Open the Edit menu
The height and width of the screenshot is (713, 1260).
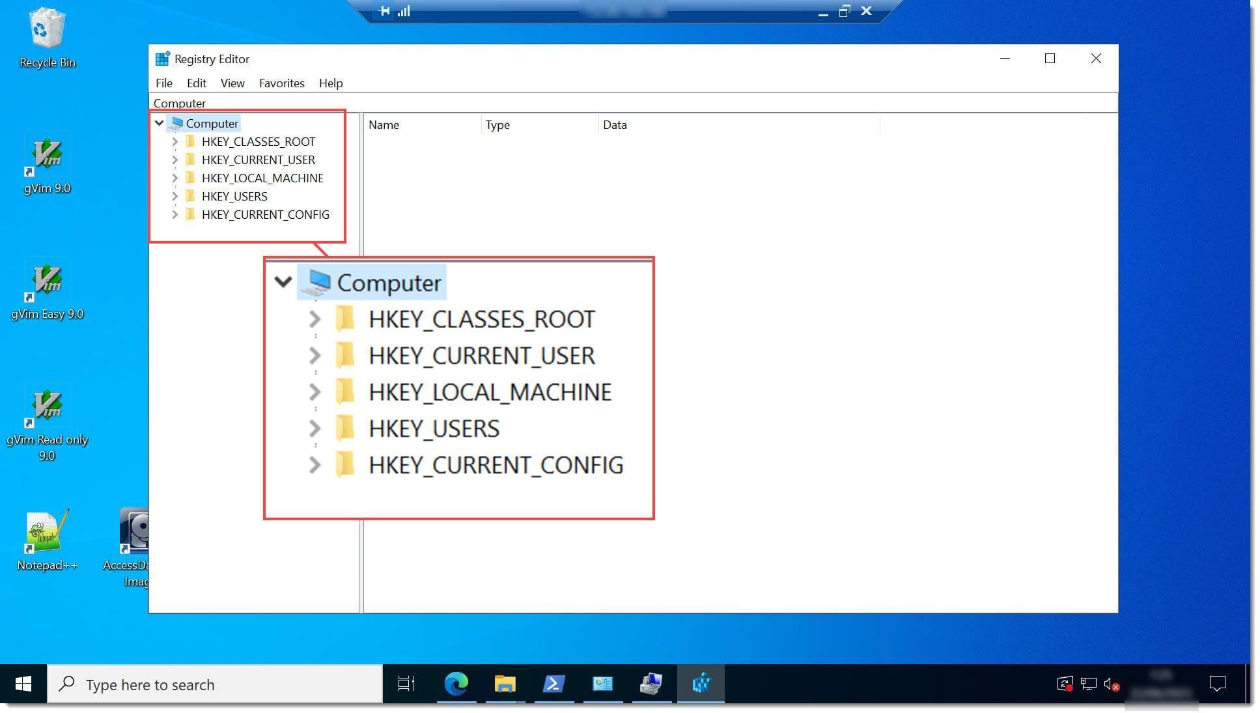point(195,83)
